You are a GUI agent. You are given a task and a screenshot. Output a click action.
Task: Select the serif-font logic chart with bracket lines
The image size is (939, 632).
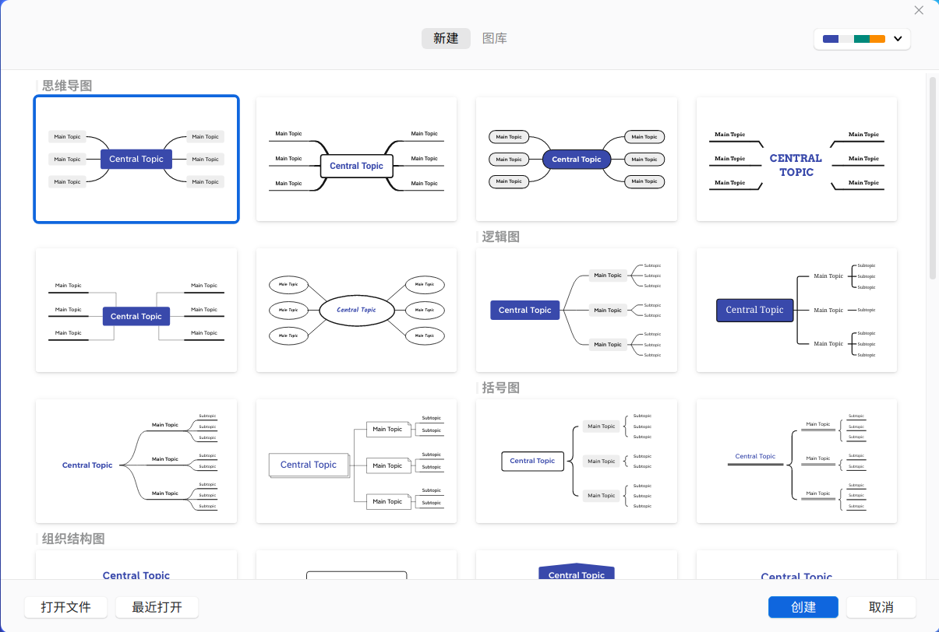tap(796, 310)
